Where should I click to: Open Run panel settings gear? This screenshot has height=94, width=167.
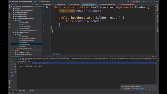152,56
